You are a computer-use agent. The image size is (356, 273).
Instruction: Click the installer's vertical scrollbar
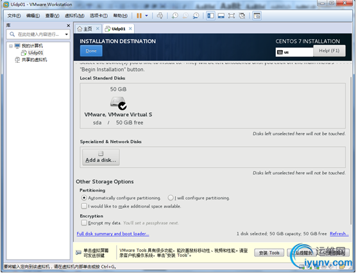(x=352, y=150)
